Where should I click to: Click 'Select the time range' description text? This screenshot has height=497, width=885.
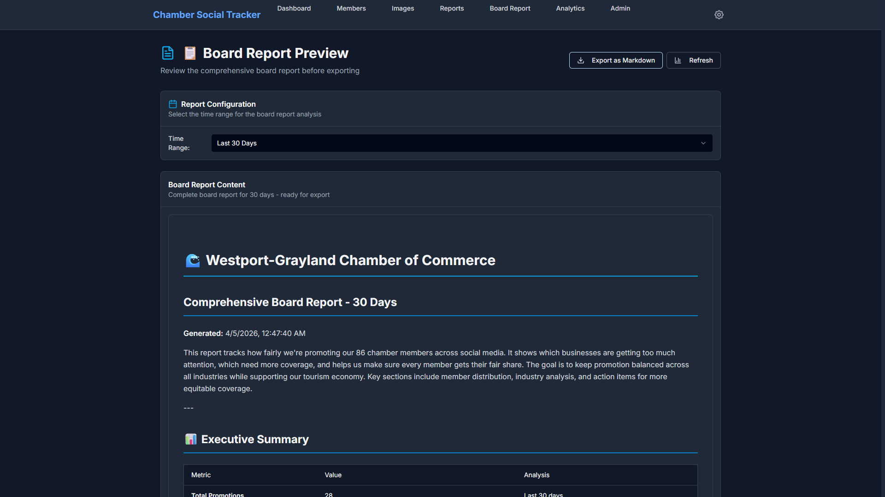245,114
